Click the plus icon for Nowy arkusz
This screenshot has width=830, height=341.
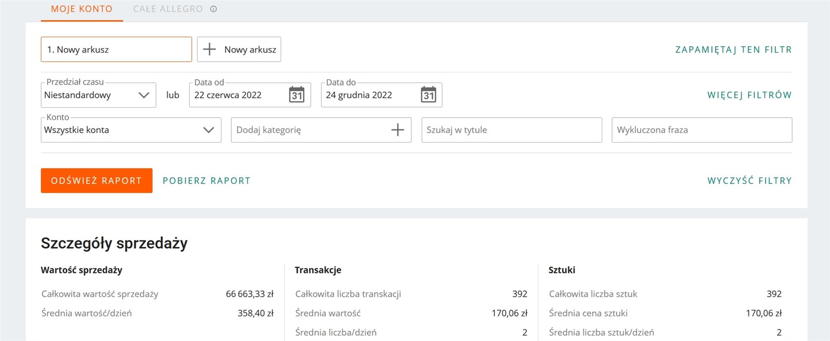point(210,49)
